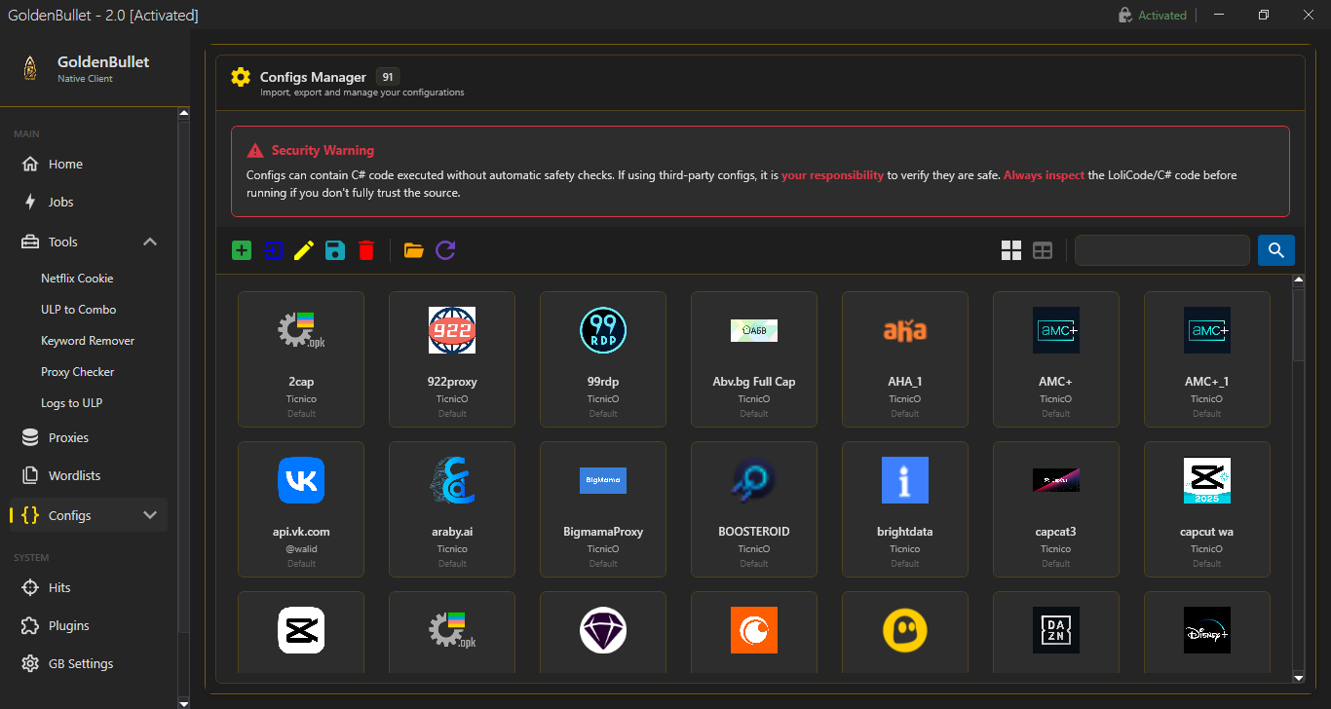Click the blue import config icon
This screenshot has height=709, width=1331.
click(x=273, y=250)
